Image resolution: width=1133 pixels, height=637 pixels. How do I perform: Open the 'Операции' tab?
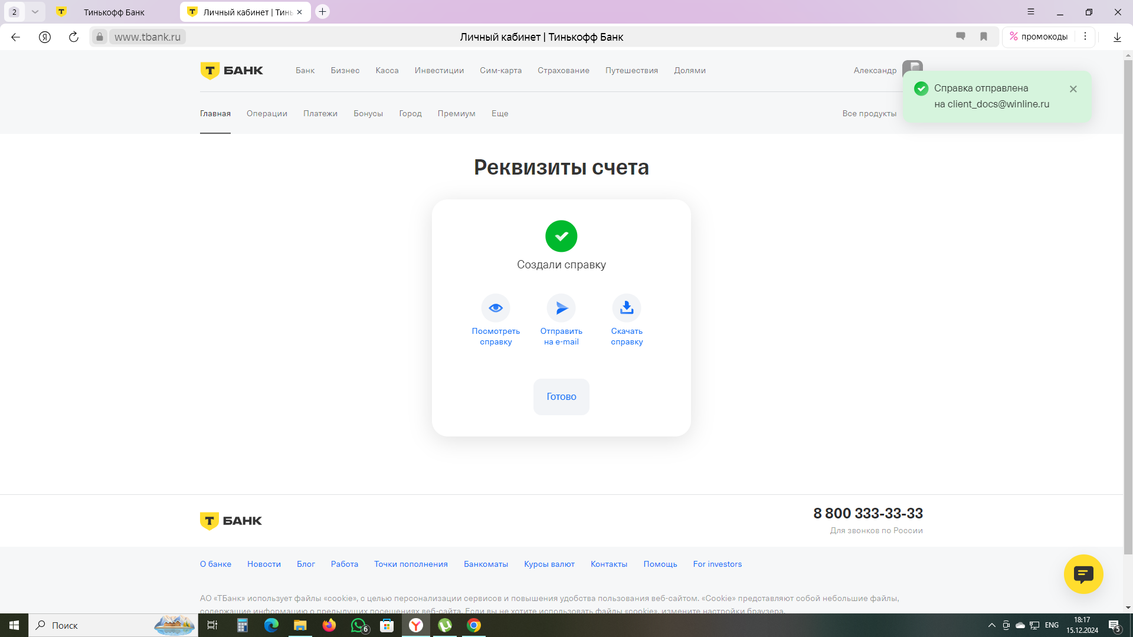coord(267,113)
